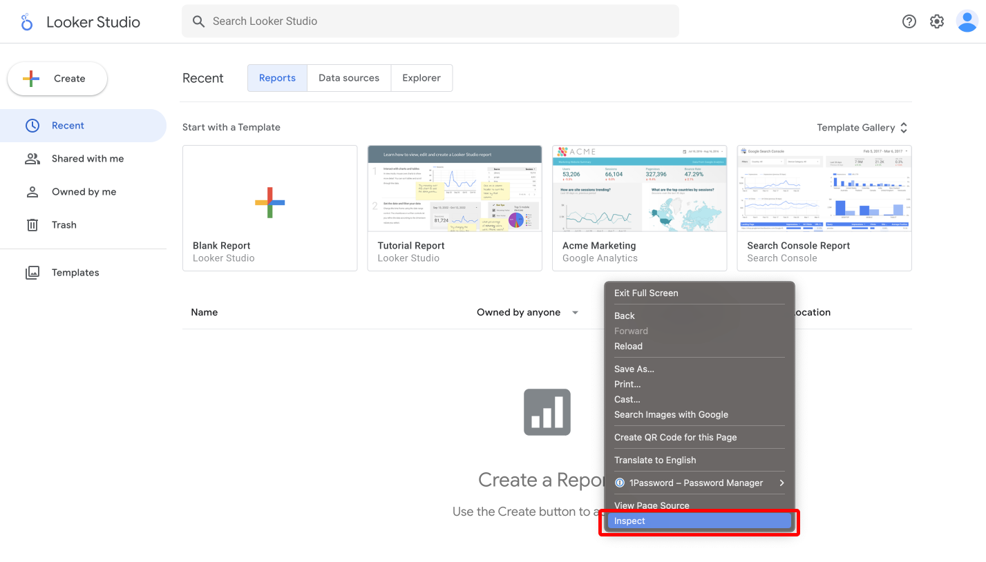The width and height of the screenshot is (986, 562).
Task: Click the Looker Studio logo icon
Action: tap(27, 22)
